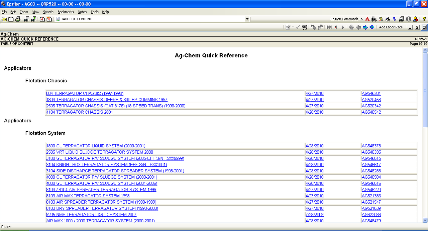
Task: Open the notes icon dropdown arrow
Action: tap(293, 27)
